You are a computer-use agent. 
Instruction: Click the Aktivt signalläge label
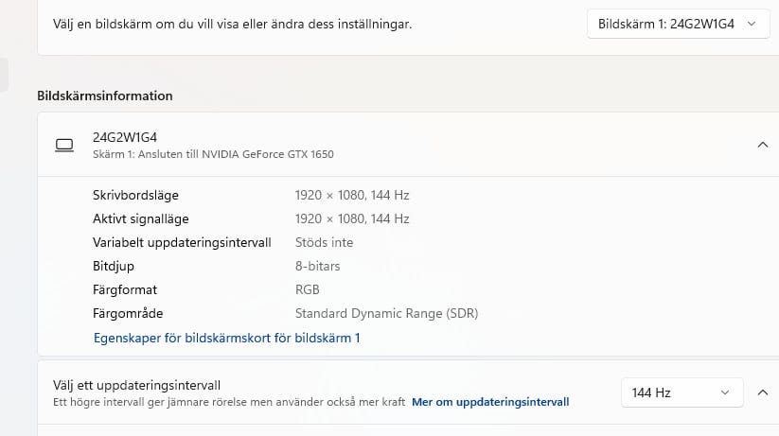click(x=141, y=219)
